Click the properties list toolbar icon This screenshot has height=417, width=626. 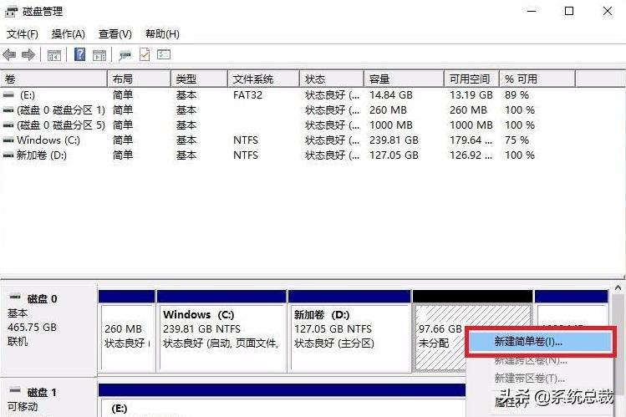(164, 54)
